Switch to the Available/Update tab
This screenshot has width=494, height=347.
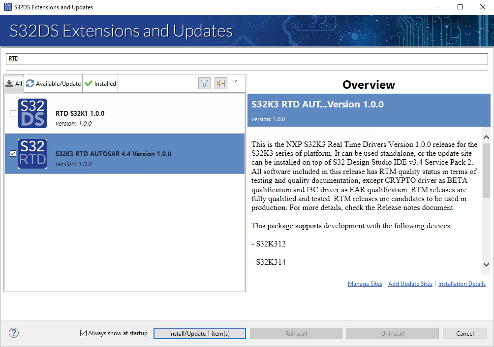(54, 84)
